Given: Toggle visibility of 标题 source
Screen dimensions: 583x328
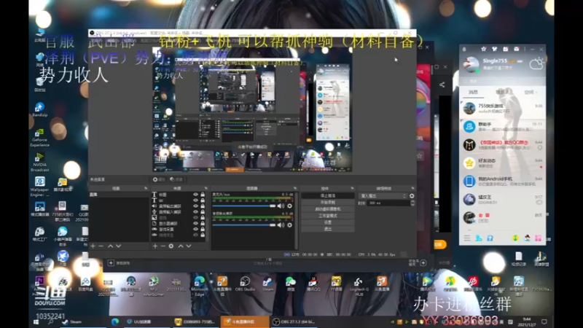Looking at the screenshot, I should point(195,195).
